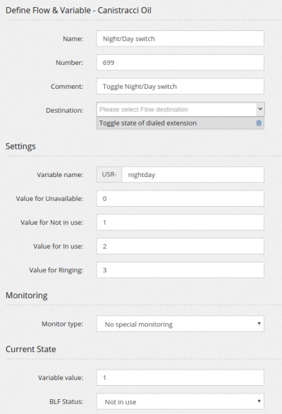This screenshot has height=414, width=282.
Task: Click the Name field with Night/Day switch
Action: point(180,39)
